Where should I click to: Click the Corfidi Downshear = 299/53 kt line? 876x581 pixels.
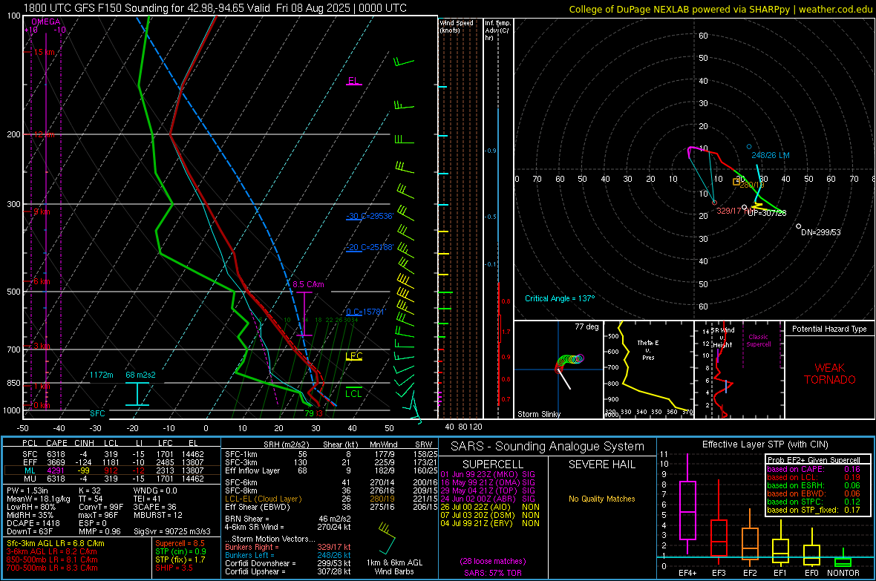coord(288,563)
